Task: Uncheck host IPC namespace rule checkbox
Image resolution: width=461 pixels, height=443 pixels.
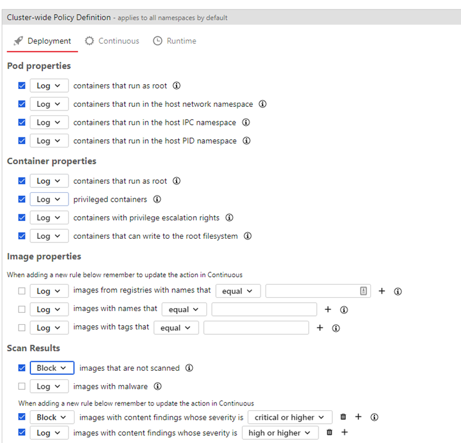Action: pyautogui.click(x=22, y=122)
